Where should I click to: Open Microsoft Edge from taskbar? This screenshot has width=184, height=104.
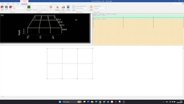[x=96, y=102]
